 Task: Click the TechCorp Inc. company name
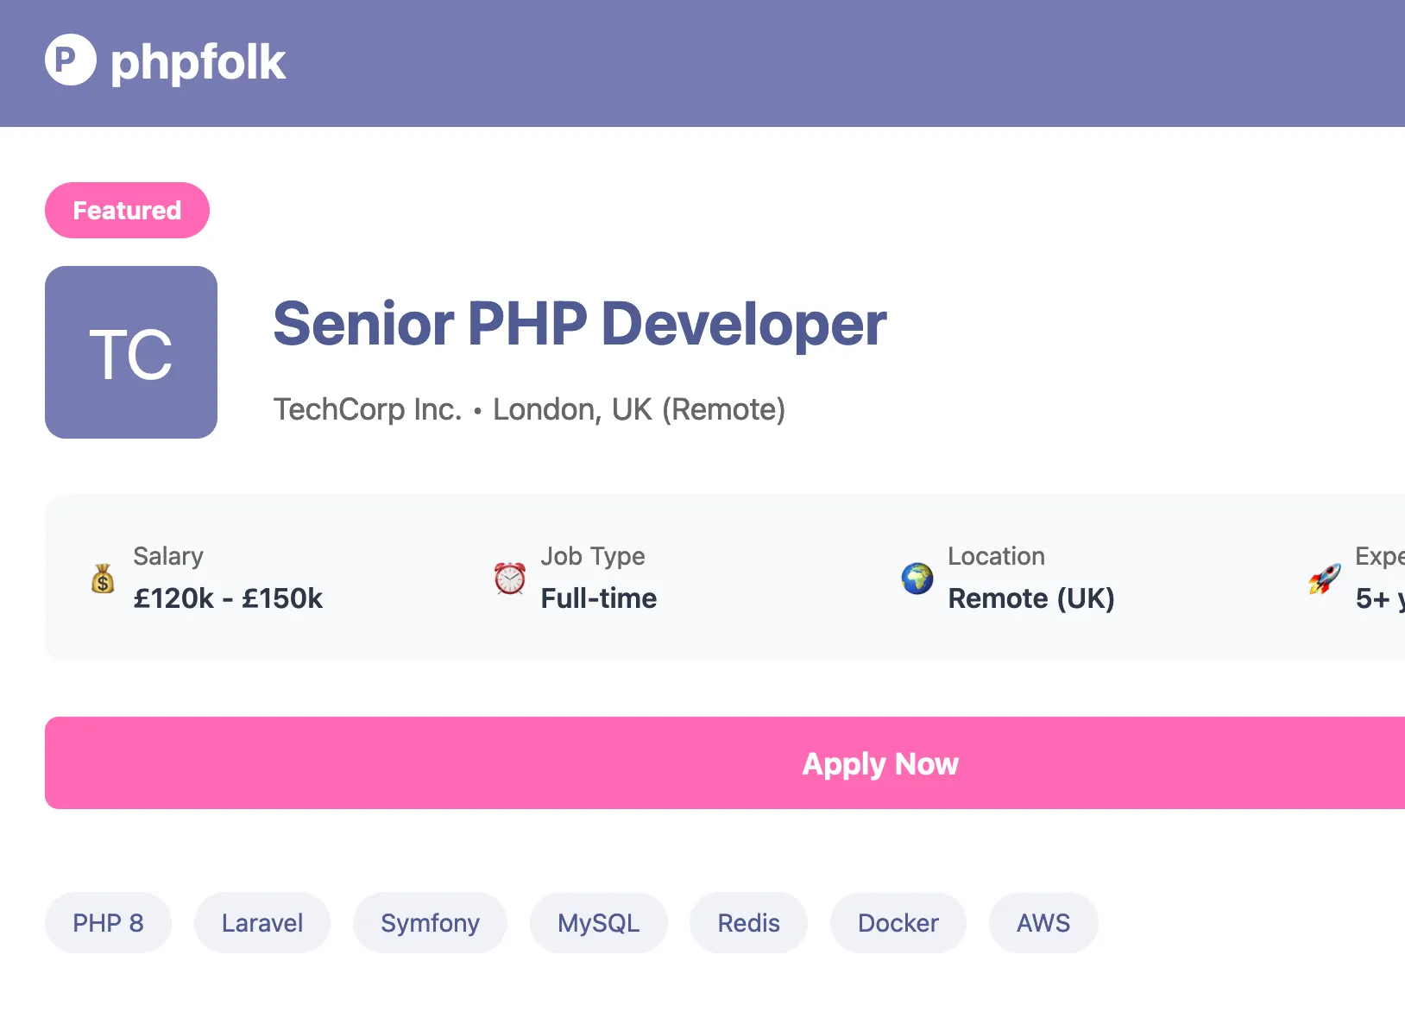[368, 409]
